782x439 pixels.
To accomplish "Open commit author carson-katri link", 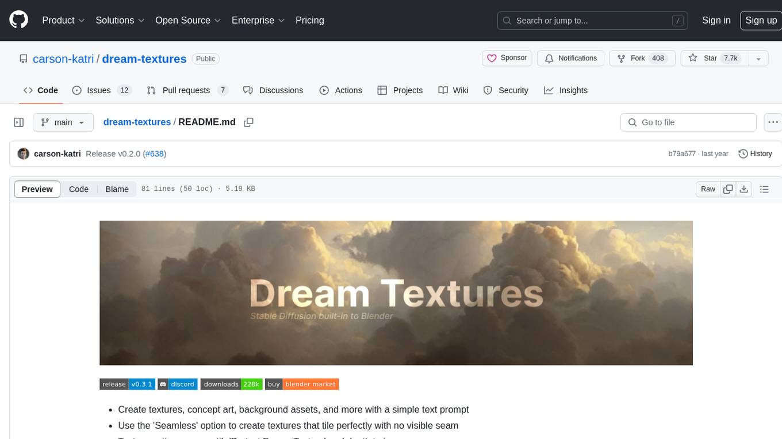I will point(57,153).
